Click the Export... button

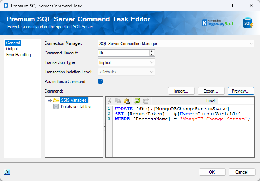point(211,91)
